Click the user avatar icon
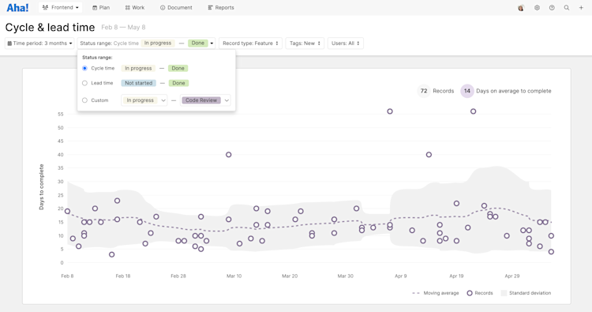The height and width of the screenshot is (312, 592). point(521,8)
